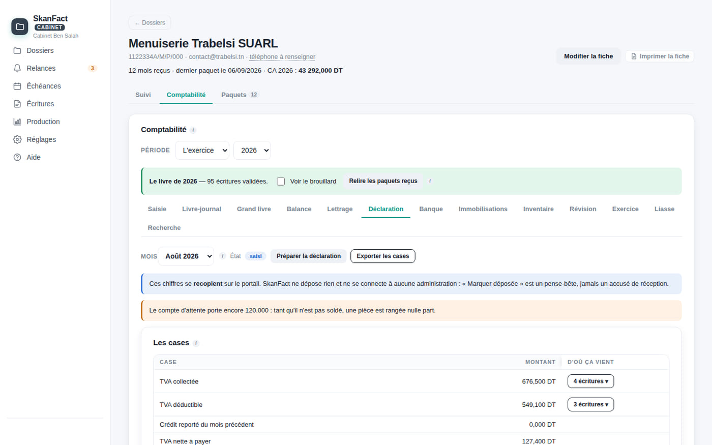Open the Recherche sub-tab

coord(164,228)
